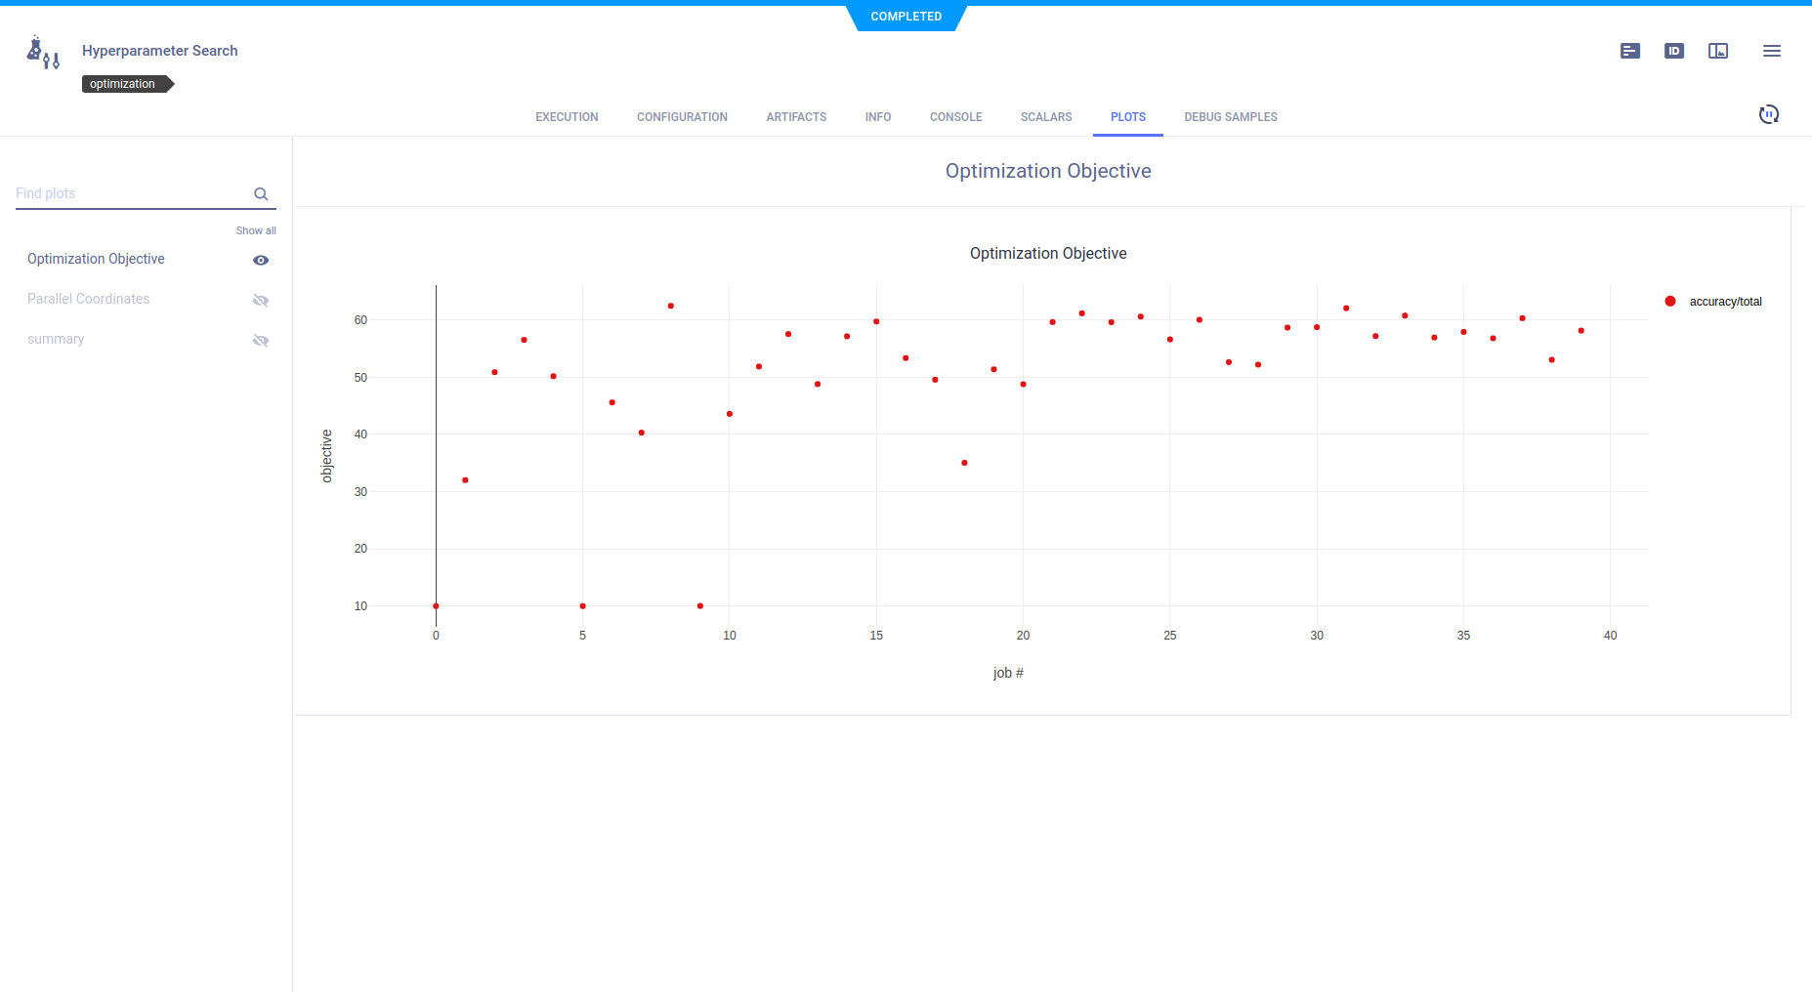Toggle the auto-refresh icon
The width and height of the screenshot is (1812, 992).
pyautogui.click(x=1768, y=114)
